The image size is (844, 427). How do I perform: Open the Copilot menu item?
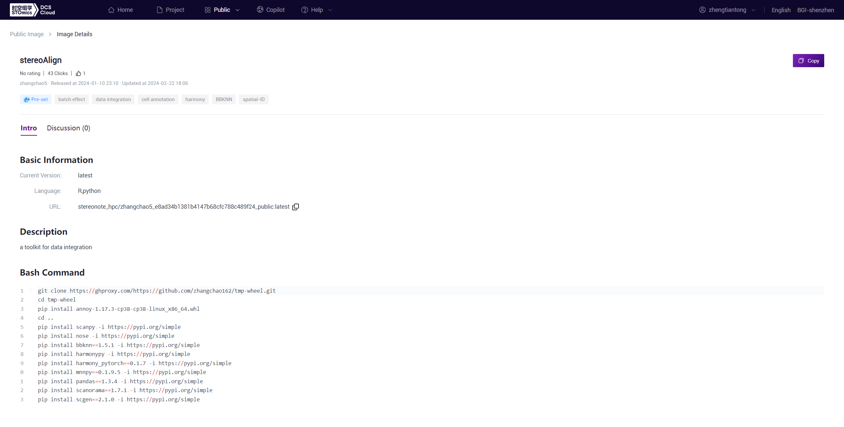(271, 10)
